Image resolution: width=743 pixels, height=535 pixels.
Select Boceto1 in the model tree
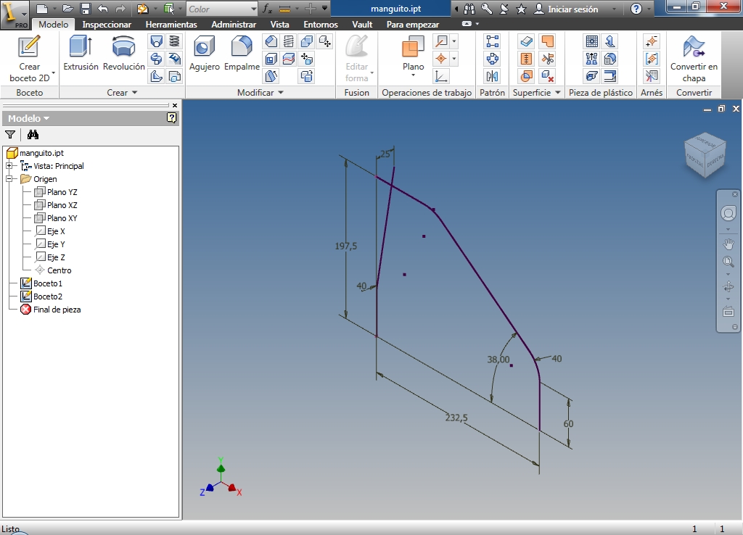[x=47, y=283]
